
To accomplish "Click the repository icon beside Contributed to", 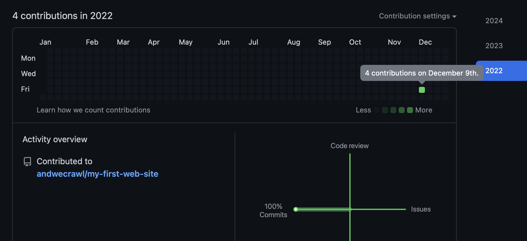I will [x=27, y=162].
